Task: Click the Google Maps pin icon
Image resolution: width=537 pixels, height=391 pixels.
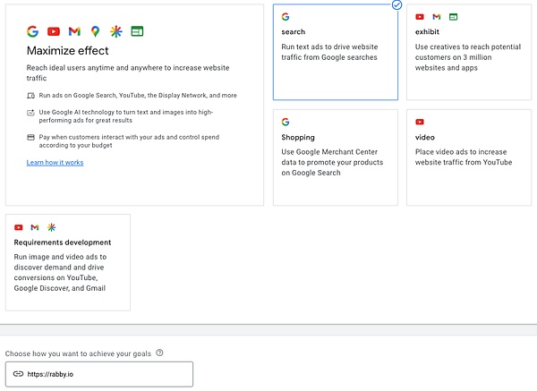Action: pyautogui.click(x=95, y=31)
